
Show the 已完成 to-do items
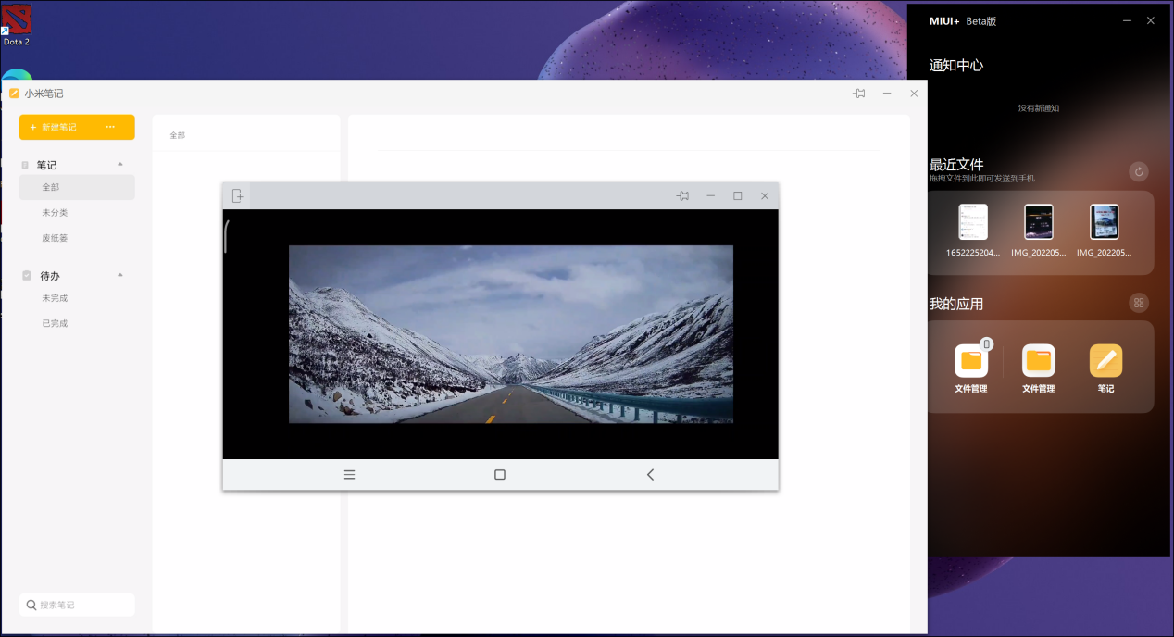(55, 323)
